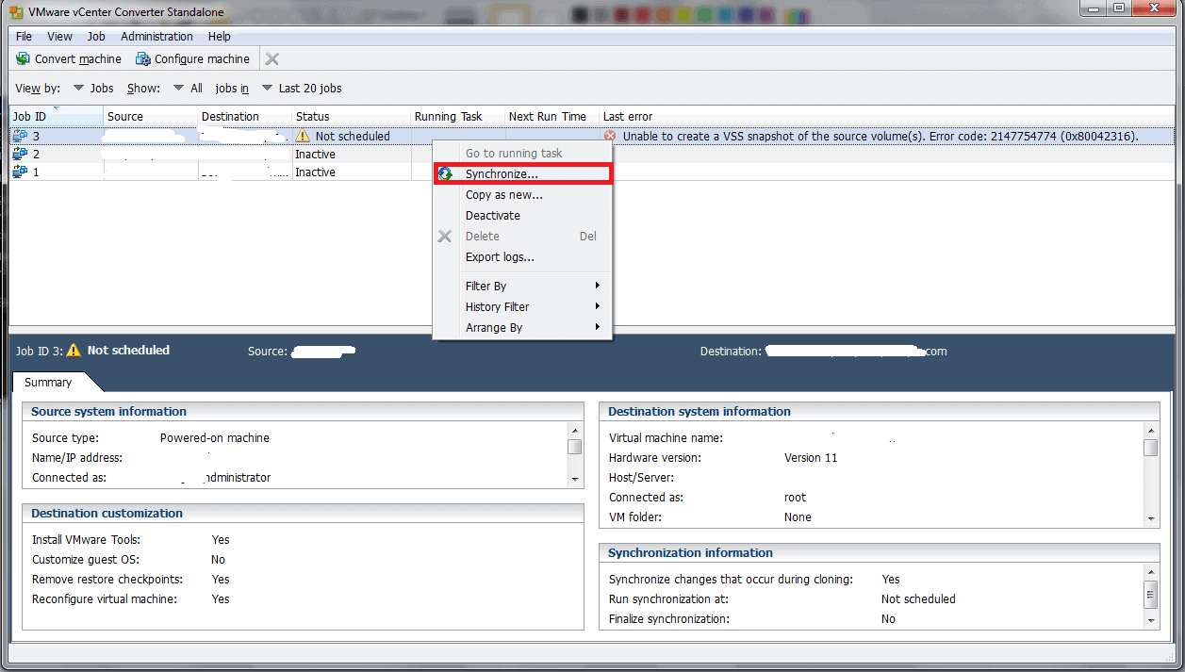Open the Administration menu

(x=156, y=36)
